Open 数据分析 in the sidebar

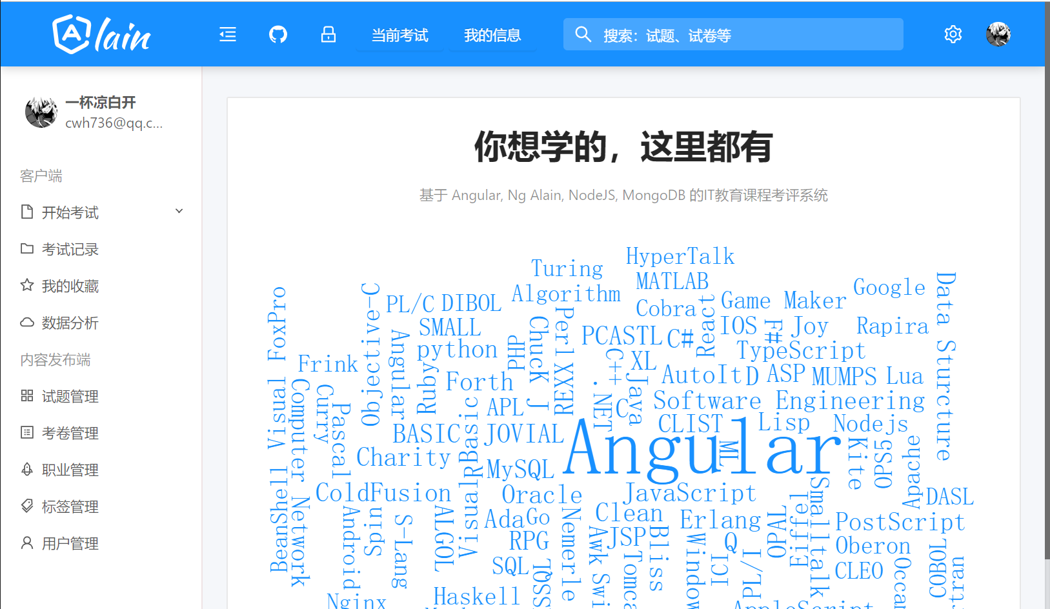click(70, 323)
